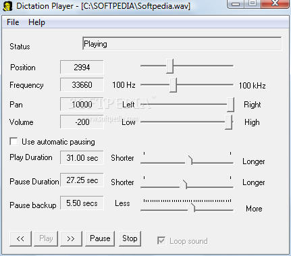
Task: Stop playback with the Stop button
Action: pyautogui.click(x=130, y=238)
